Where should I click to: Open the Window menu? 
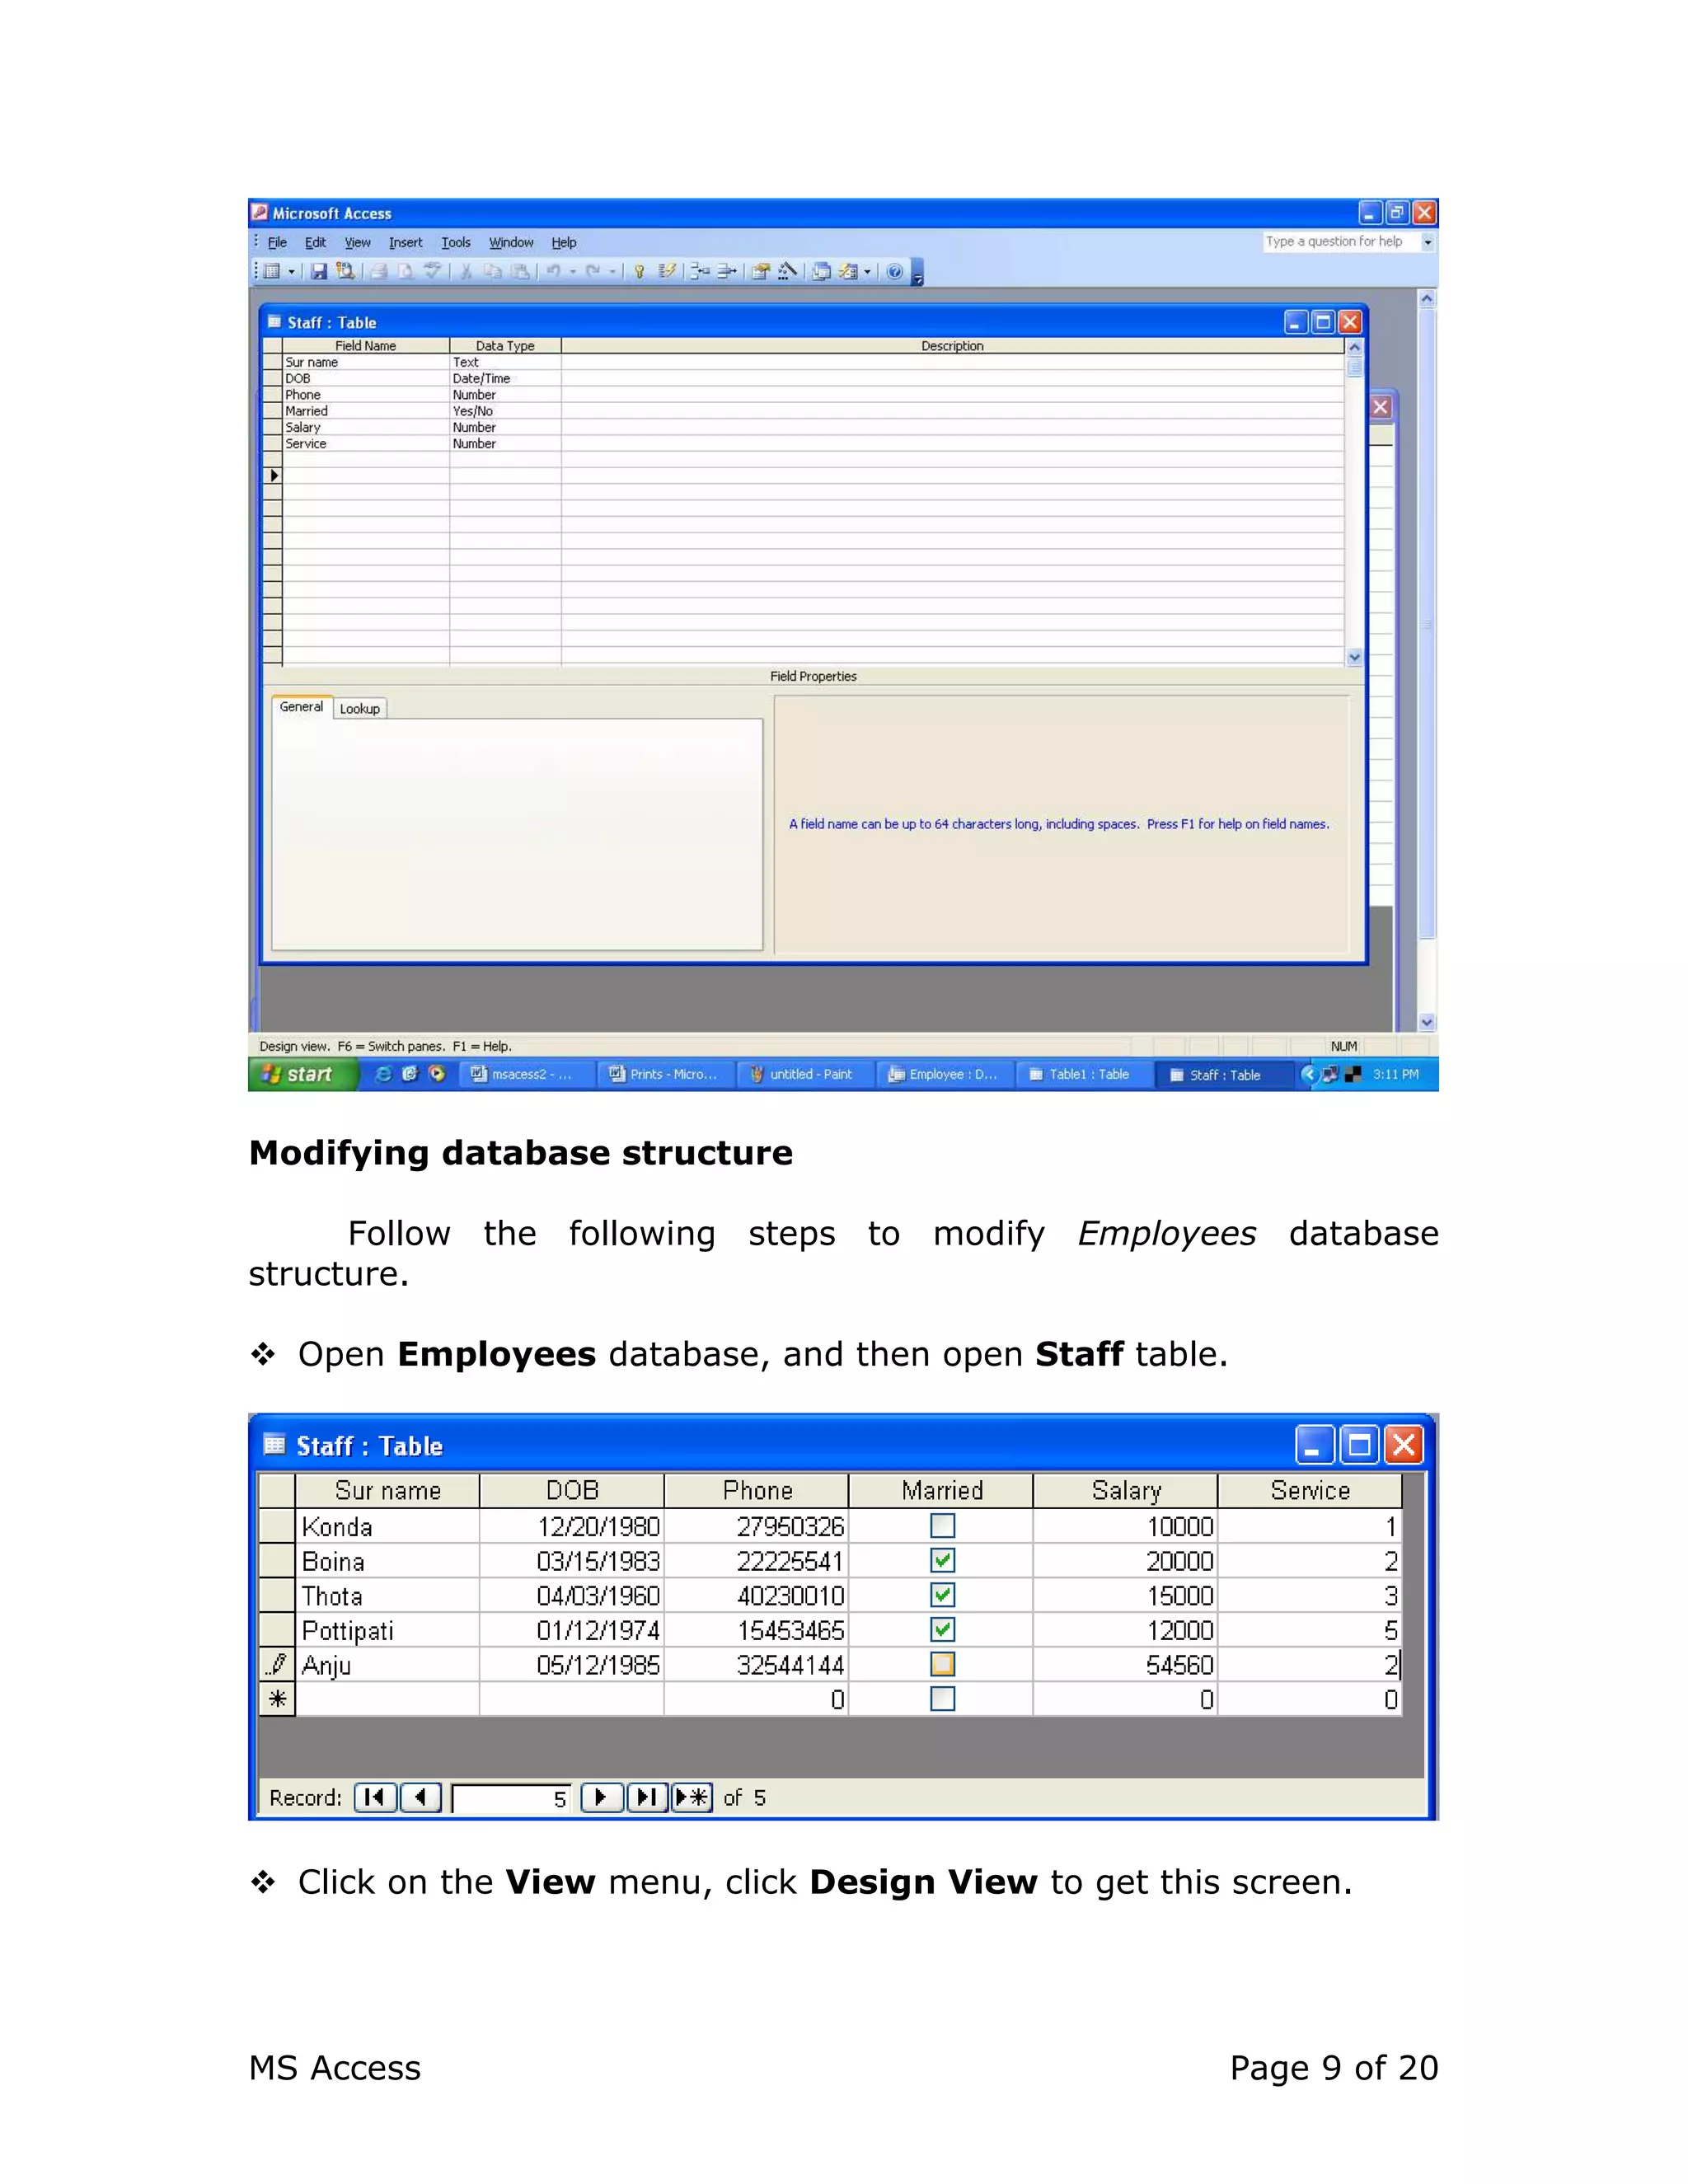[510, 242]
